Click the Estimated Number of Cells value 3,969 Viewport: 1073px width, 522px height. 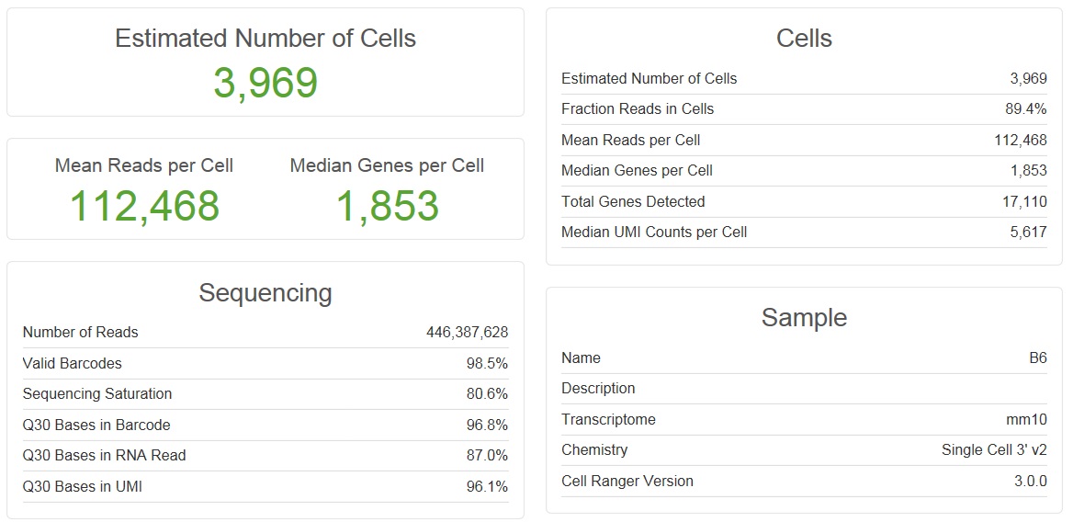click(x=265, y=83)
